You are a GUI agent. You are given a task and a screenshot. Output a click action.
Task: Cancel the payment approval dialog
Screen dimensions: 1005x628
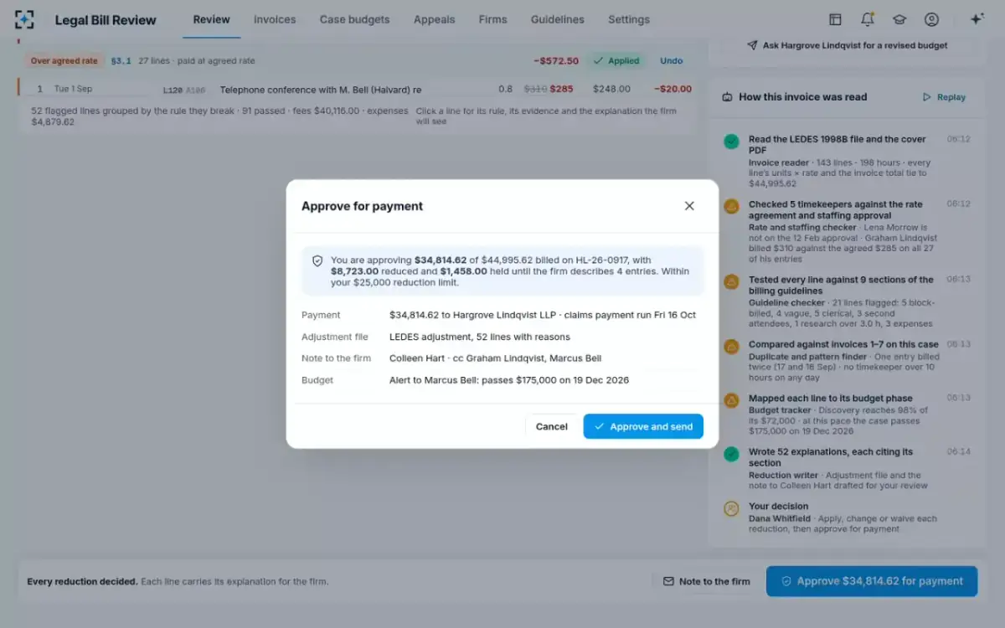tap(551, 426)
